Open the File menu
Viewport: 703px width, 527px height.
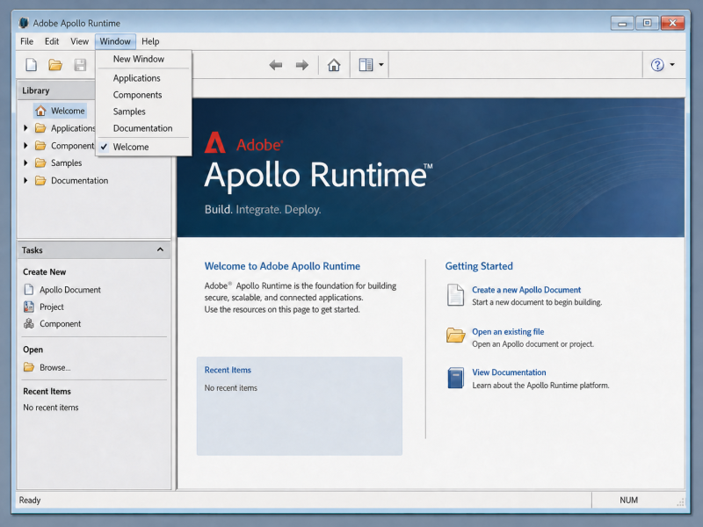tap(27, 41)
